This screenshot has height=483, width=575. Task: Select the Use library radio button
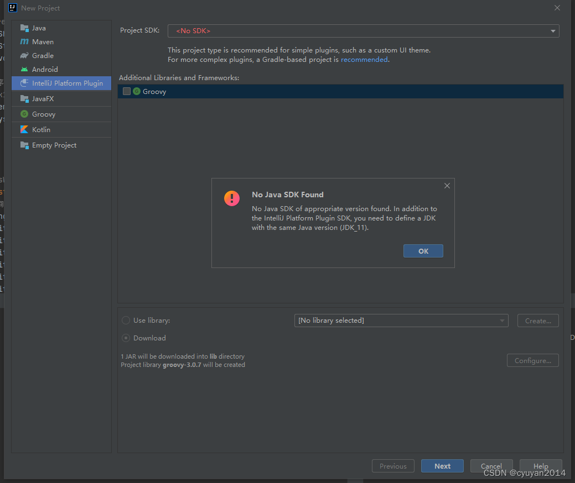click(x=126, y=321)
